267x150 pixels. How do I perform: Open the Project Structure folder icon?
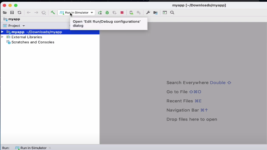[x=155, y=12]
